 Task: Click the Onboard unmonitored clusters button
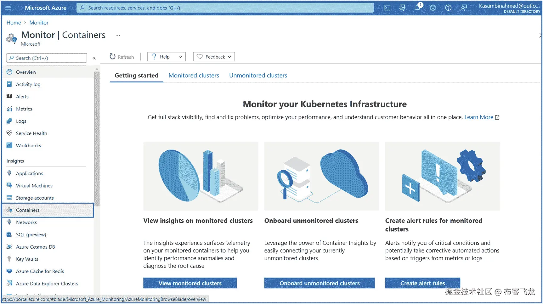(x=320, y=283)
